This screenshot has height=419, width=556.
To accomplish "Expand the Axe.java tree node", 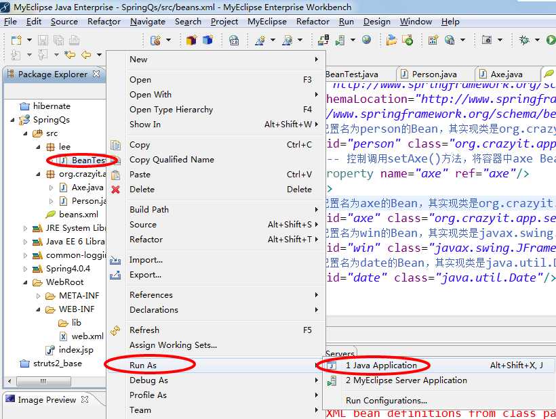I will 51,188.
